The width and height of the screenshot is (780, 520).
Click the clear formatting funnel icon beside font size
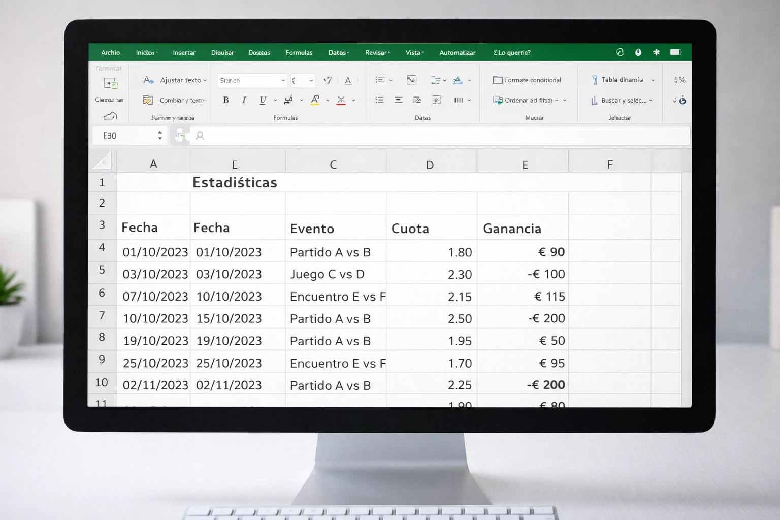[x=328, y=80]
